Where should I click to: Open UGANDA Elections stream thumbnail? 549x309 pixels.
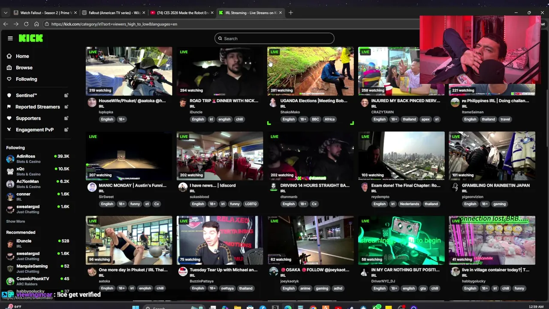[311, 71]
